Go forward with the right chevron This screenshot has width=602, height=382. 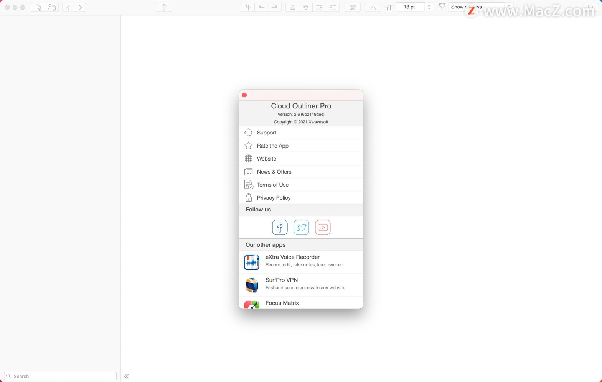pos(80,7)
